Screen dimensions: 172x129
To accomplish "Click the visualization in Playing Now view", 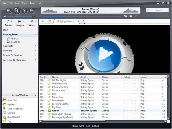I will (x=105, y=49).
